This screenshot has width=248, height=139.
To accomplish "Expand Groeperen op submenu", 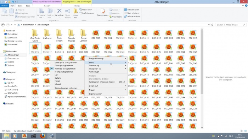I will 106,69.
